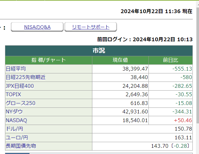The width and height of the screenshot is (199, 154).
Task: Click the 現在値 column header
Action: [120, 60]
